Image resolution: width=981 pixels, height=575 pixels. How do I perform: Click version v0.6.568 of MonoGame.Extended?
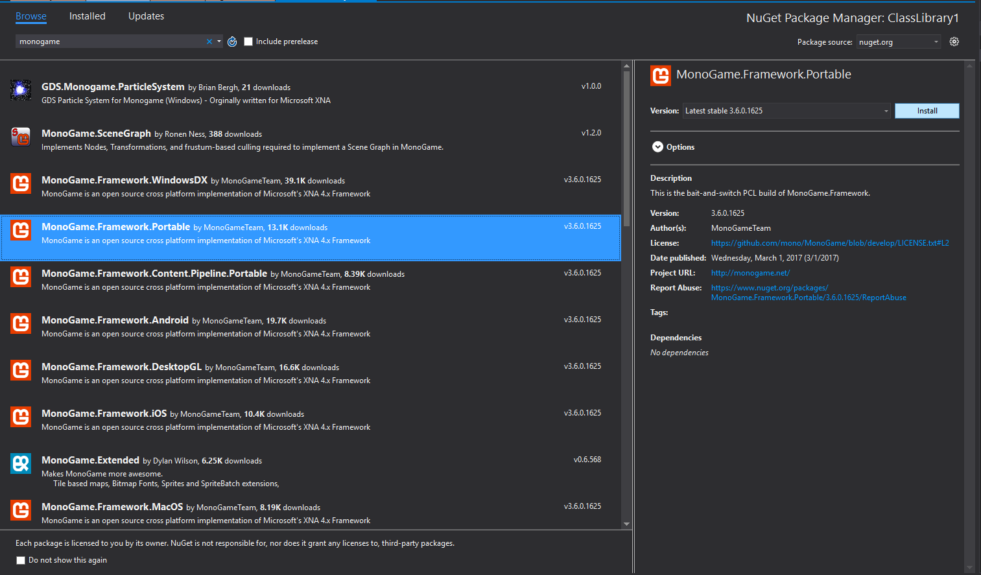click(x=587, y=460)
